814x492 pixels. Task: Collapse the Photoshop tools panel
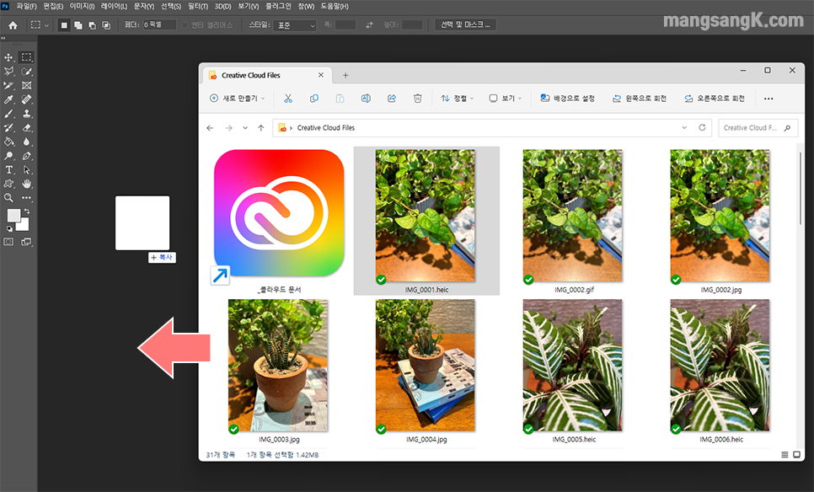(x=3, y=39)
